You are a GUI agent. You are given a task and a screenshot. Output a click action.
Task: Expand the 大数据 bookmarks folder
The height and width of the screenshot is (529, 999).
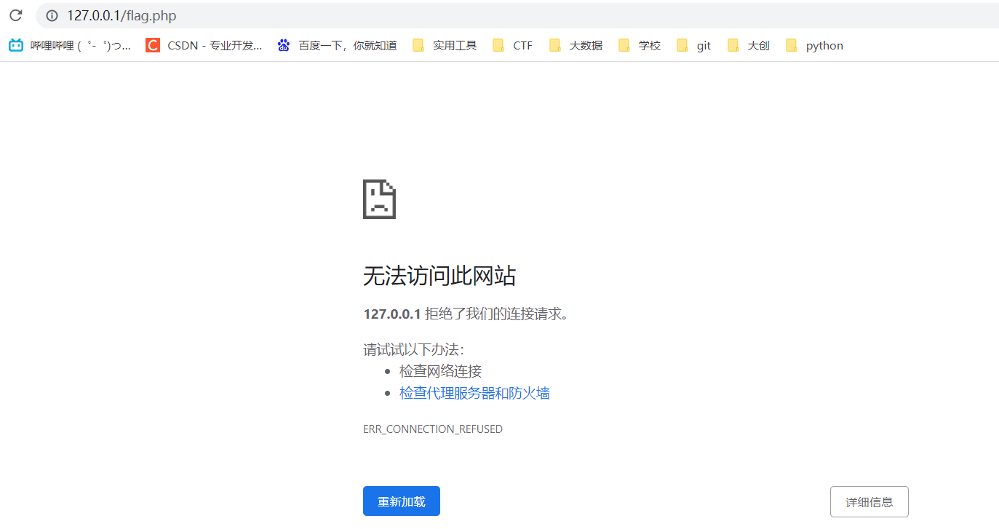[554, 44]
